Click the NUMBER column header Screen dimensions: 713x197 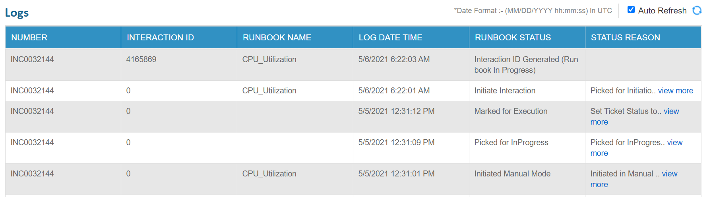(x=29, y=38)
